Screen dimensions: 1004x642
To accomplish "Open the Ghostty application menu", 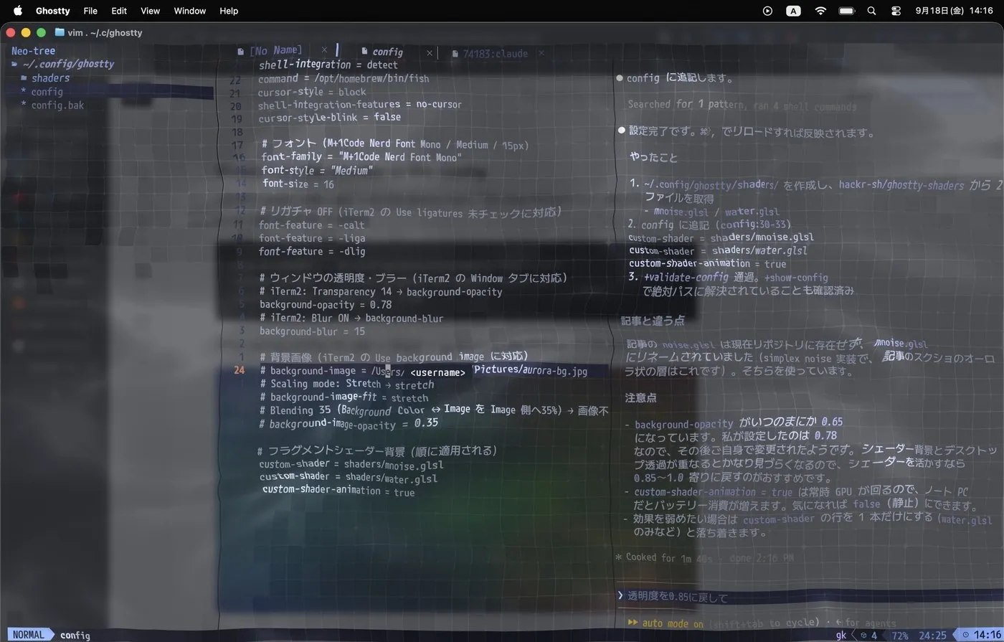I will pyautogui.click(x=53, y=11).
